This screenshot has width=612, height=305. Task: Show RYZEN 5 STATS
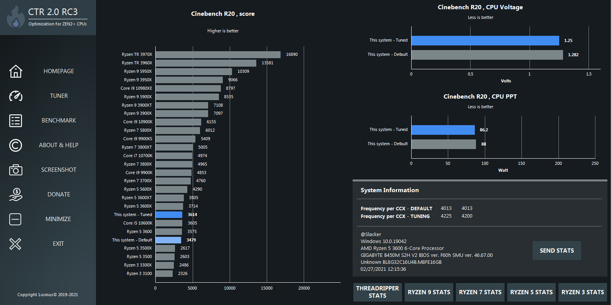[x=531, y=292]
